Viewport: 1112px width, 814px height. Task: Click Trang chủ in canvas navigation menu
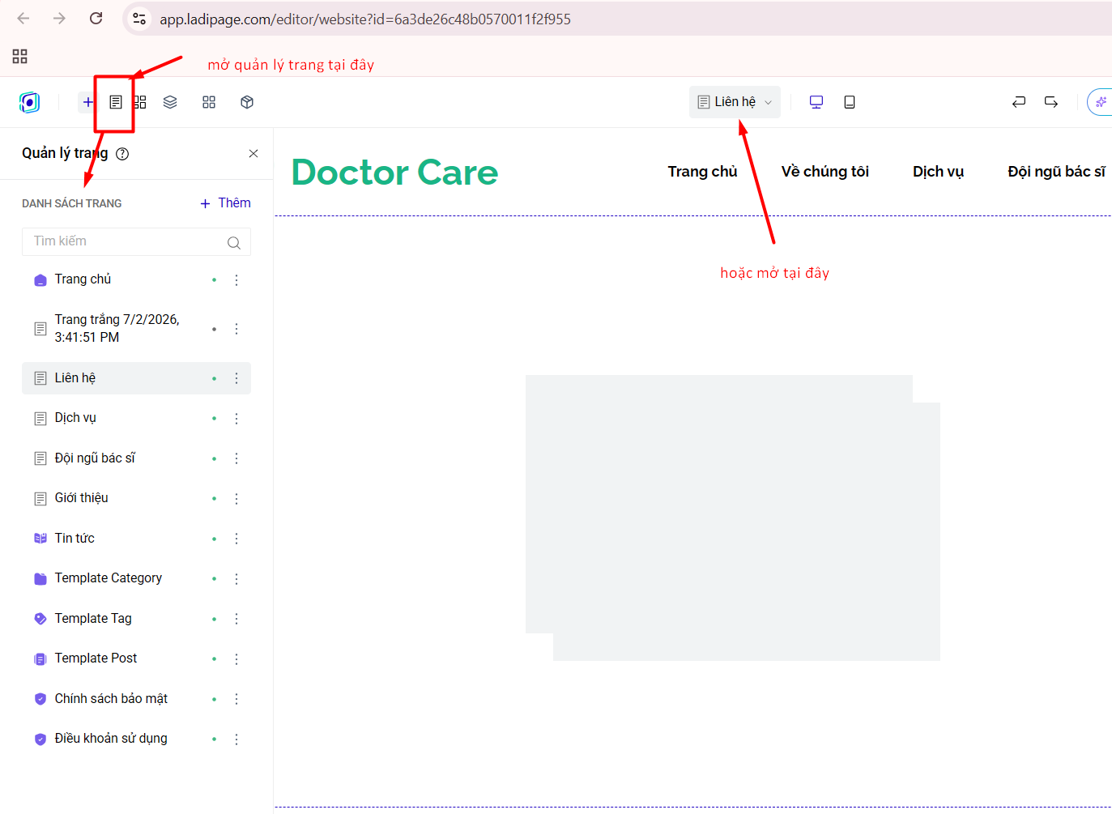702,172
